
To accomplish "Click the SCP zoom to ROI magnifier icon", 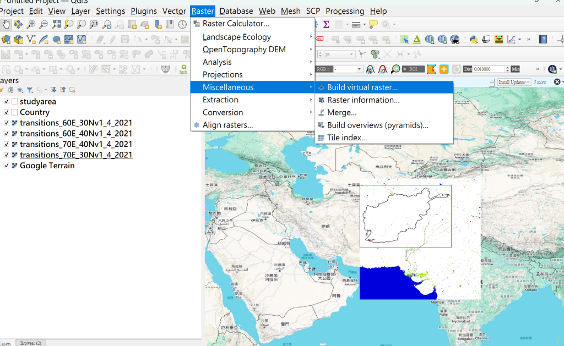I will click(395, 69).
